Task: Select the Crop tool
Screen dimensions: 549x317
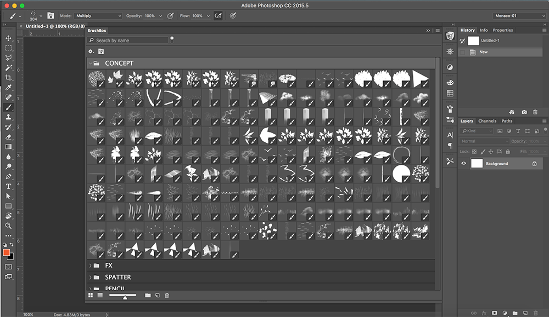Action: (8, 77)
